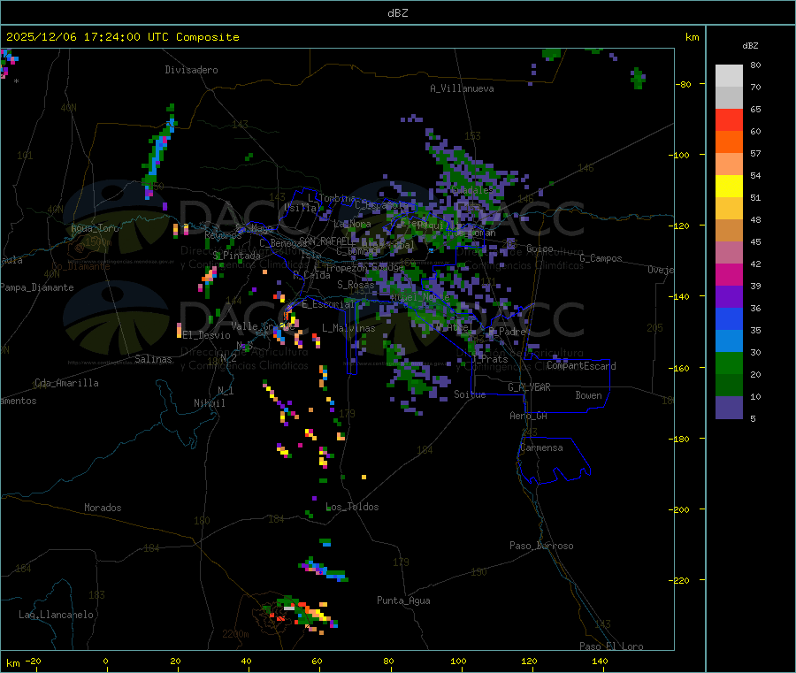Click the G_Campos location label
The width and height of the screenshot is (796, 673).
(601, 258)
